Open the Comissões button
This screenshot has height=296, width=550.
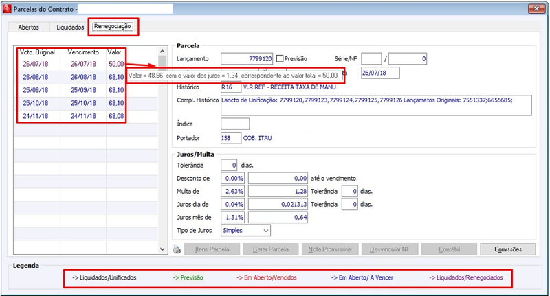(508, 249)
